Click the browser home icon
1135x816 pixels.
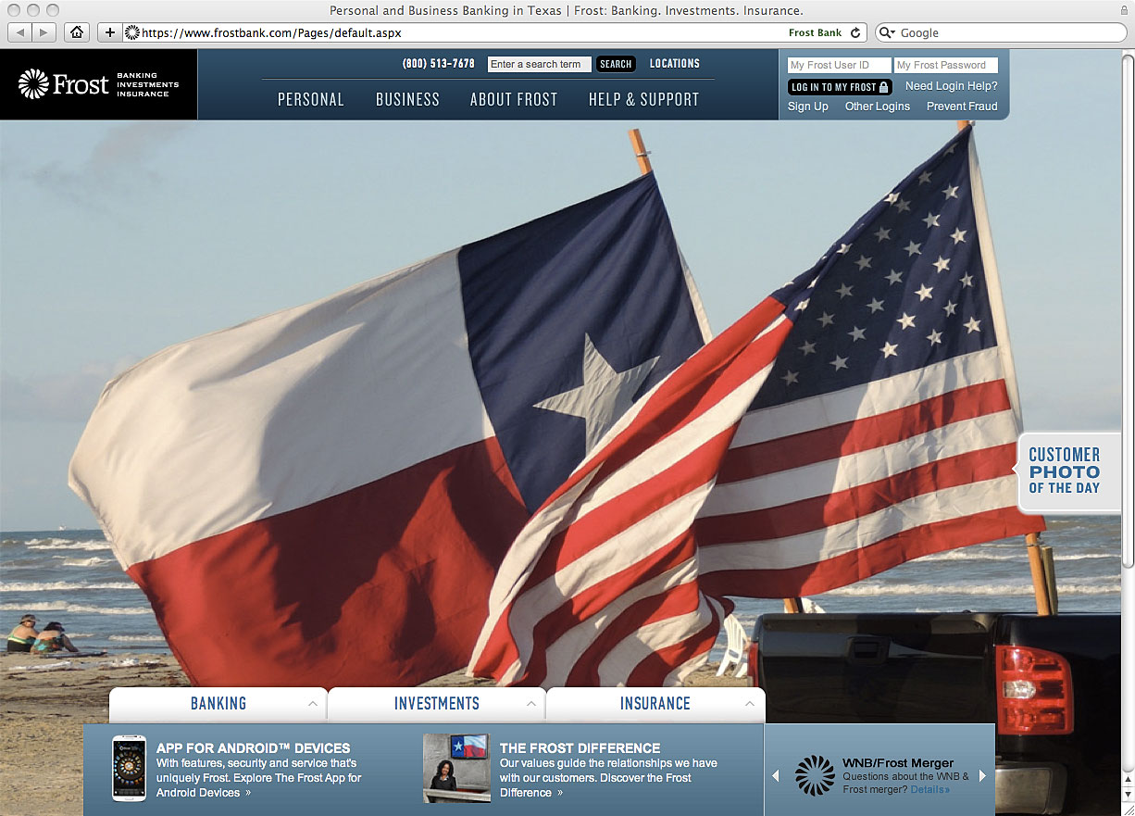77,32
